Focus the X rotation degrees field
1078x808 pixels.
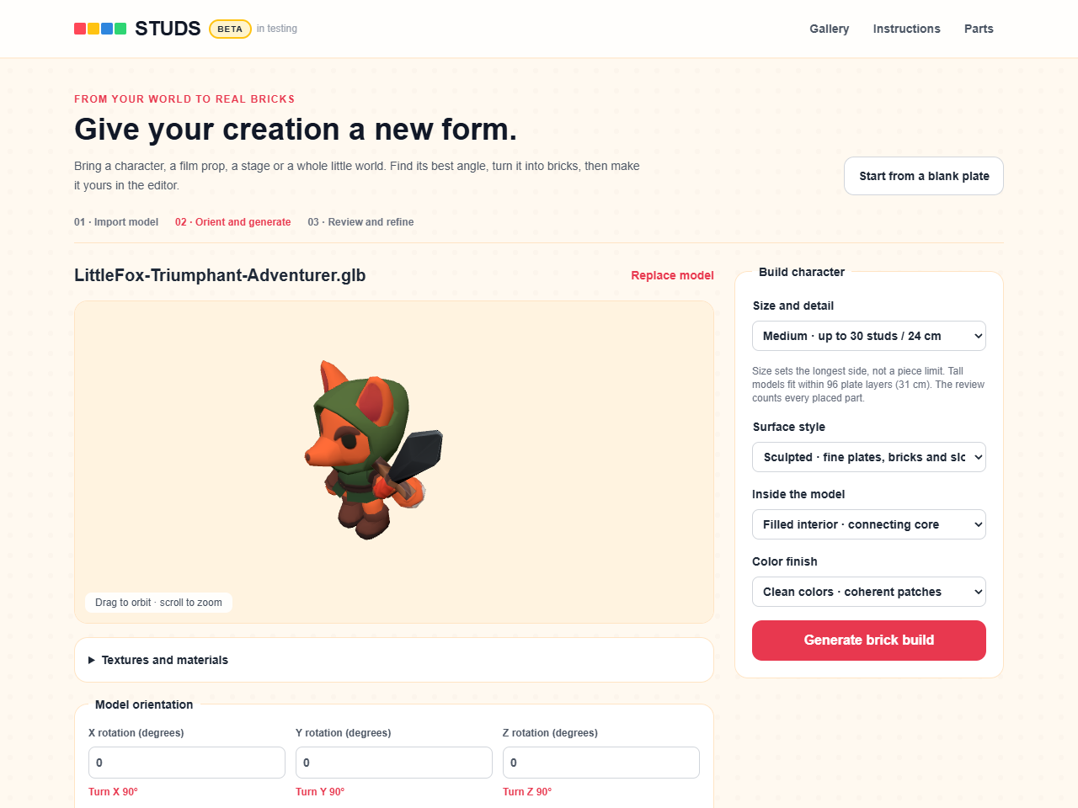tap(187, 763)
